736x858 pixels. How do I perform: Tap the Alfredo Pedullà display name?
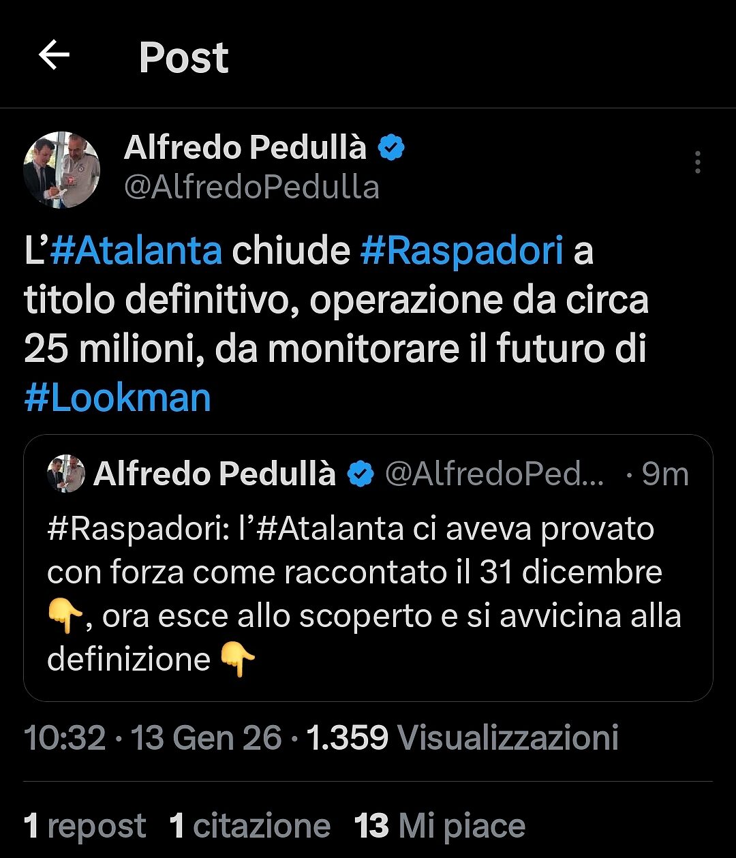click(x=245, y=147)
